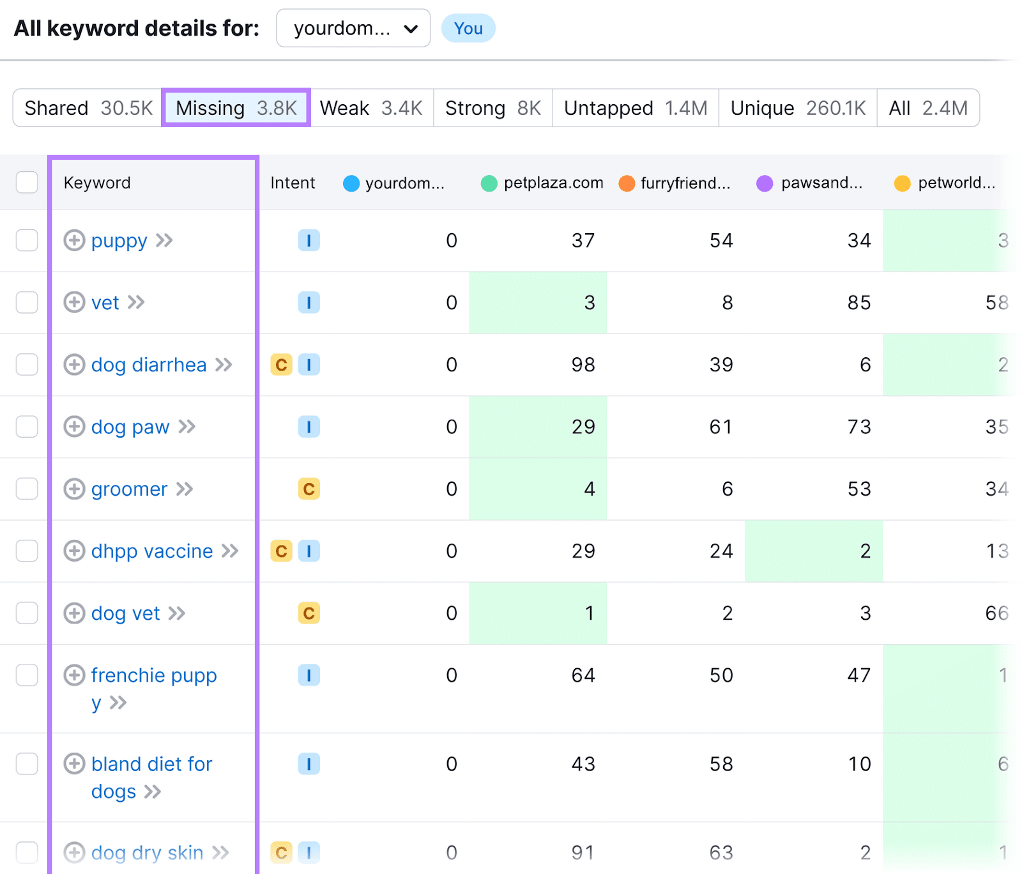Click the plus icon next to vet
The image size is (1022, 874).
point(74,303)
